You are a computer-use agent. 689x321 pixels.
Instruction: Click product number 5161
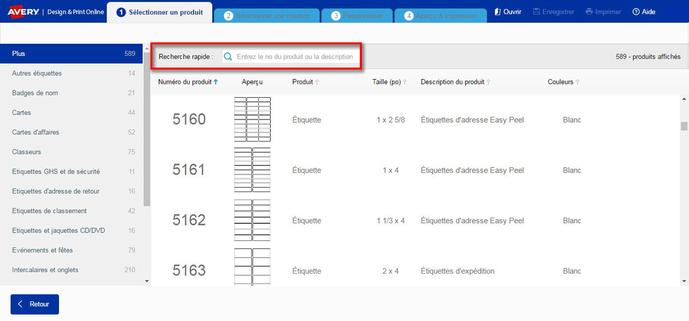[x=189, y=170]
